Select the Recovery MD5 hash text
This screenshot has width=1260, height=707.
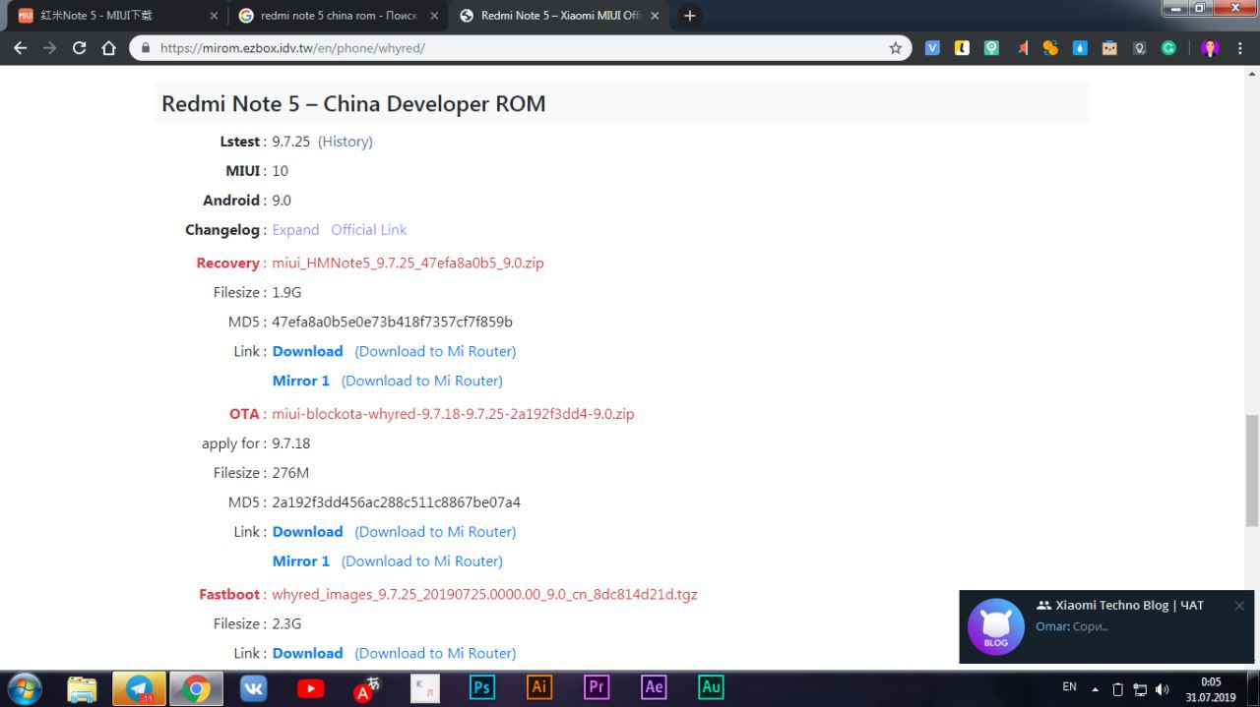point(392,322)
